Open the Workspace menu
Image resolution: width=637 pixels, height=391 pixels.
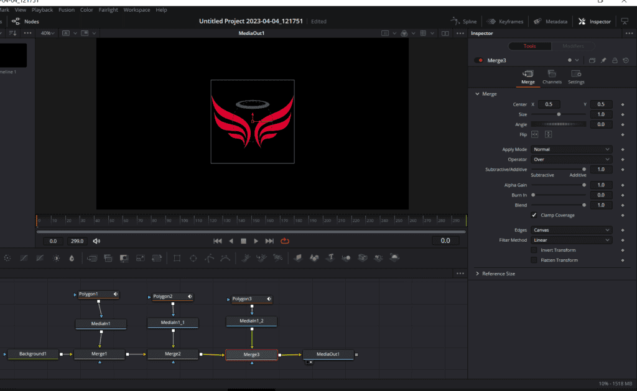[x=136, y=10]
